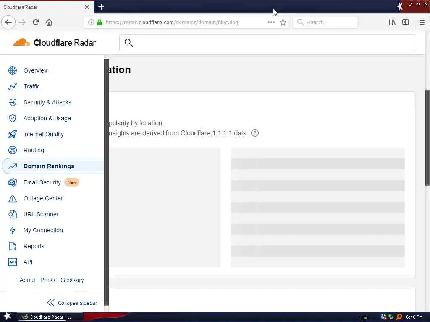The image size is (430, 322).
Task: Follow the About link
Action: [x=27, y=280]
